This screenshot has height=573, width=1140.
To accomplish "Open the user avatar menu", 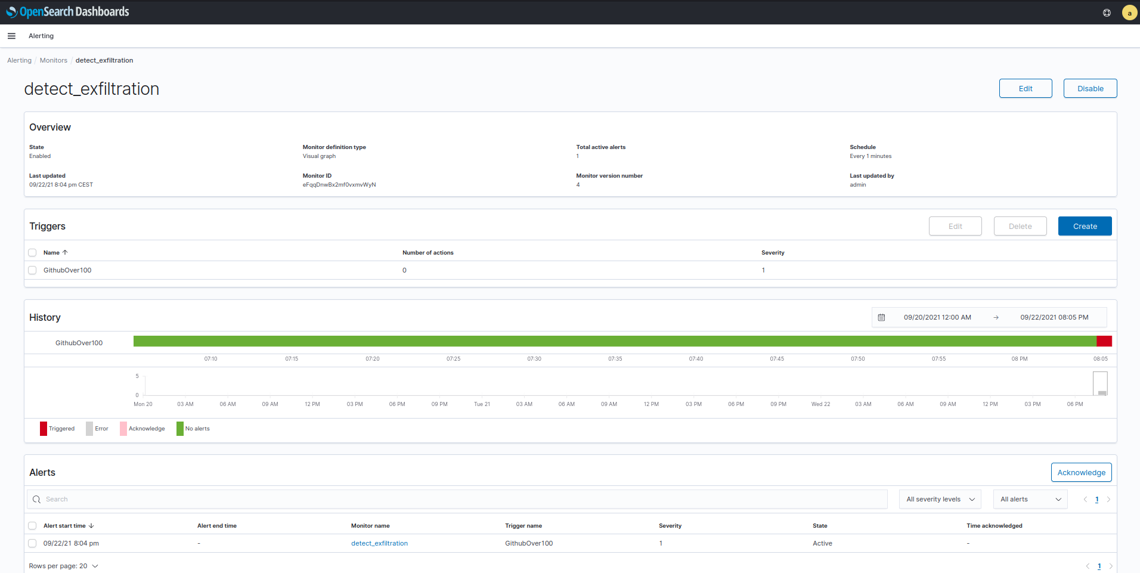I will pyautogui.click(x=1129, y=13).
